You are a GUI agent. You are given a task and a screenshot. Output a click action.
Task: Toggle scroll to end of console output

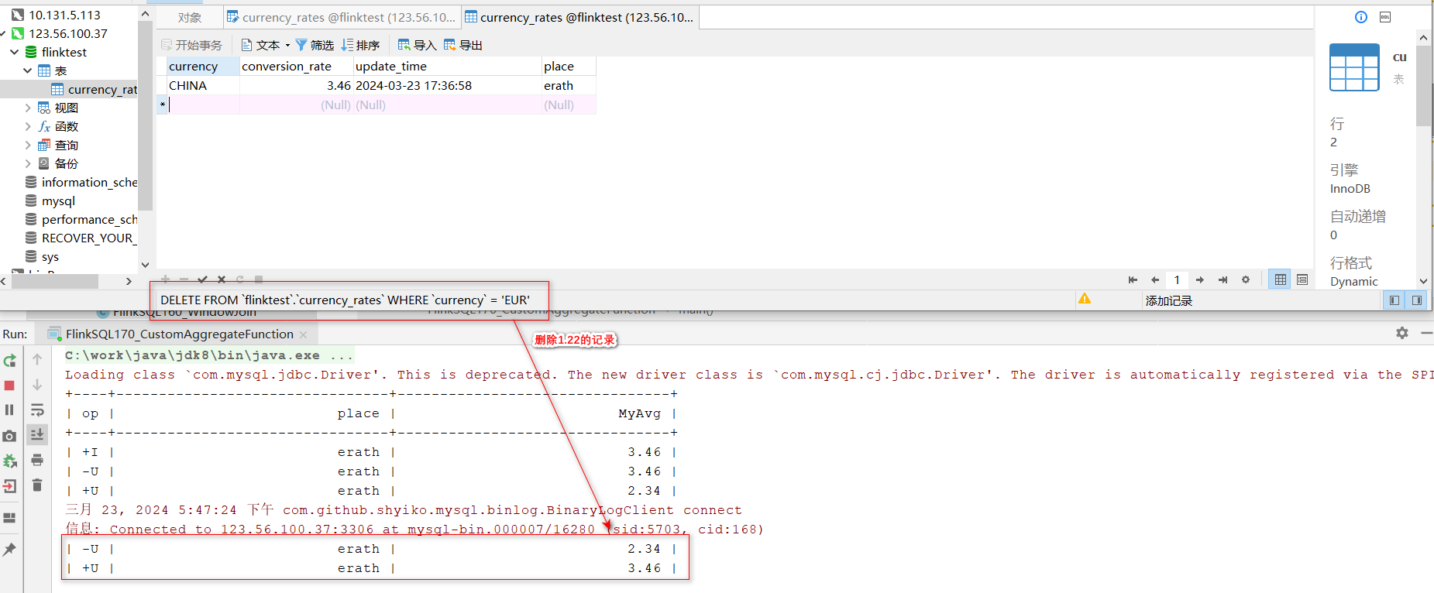37,435
